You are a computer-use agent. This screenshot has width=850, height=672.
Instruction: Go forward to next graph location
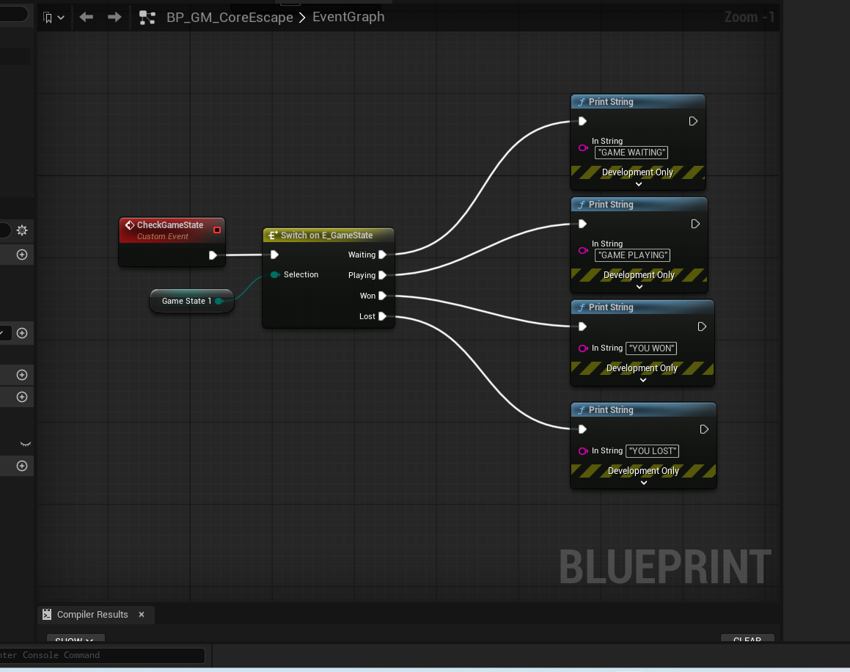pos(114,18)
